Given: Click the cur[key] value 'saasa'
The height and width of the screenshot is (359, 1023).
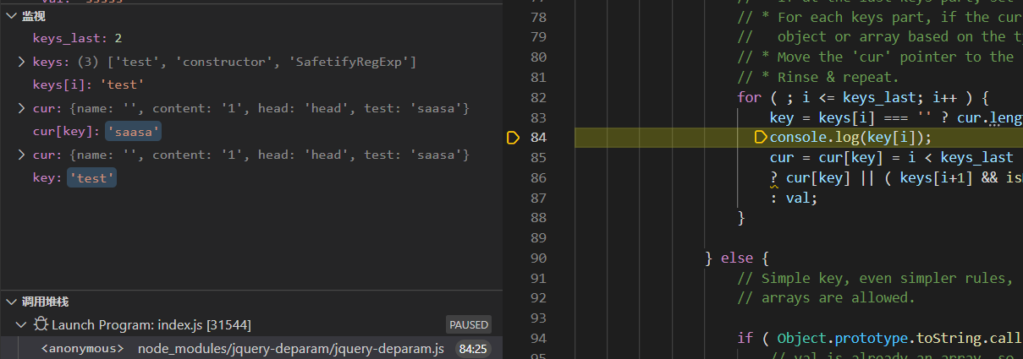Looking at the screenshot, I should point(133,132).
